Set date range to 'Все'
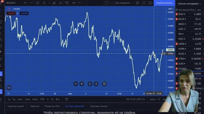Screen dimensions: 204x114 (x=58, y=99)
